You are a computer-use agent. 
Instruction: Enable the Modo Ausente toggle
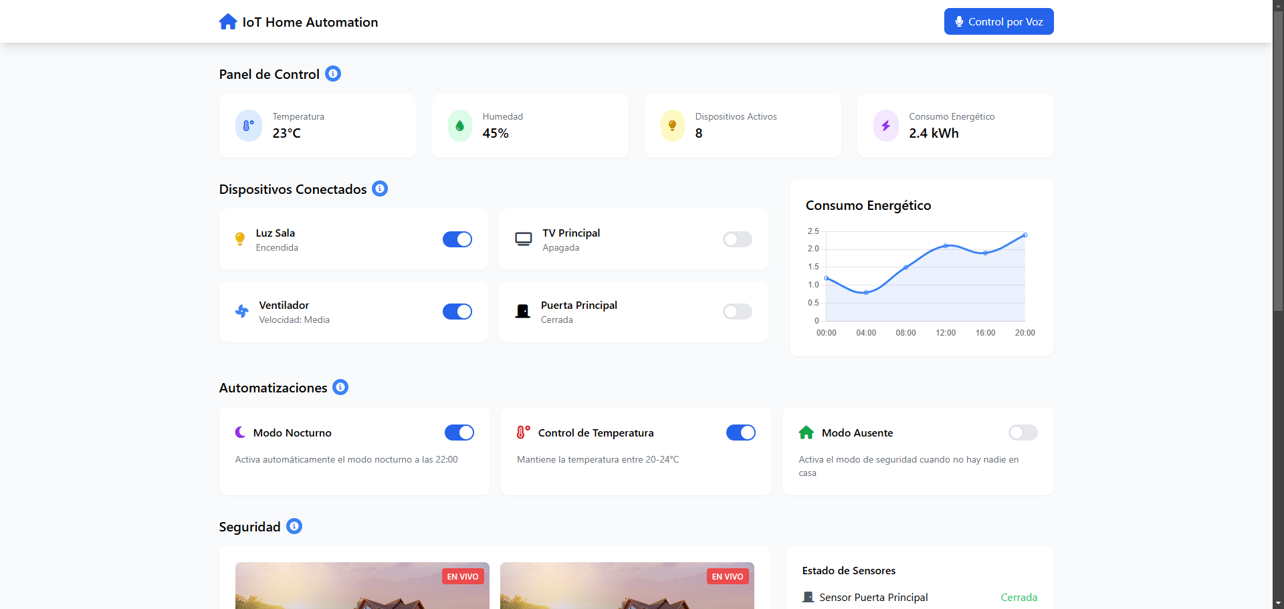[x=1023, y=433]
